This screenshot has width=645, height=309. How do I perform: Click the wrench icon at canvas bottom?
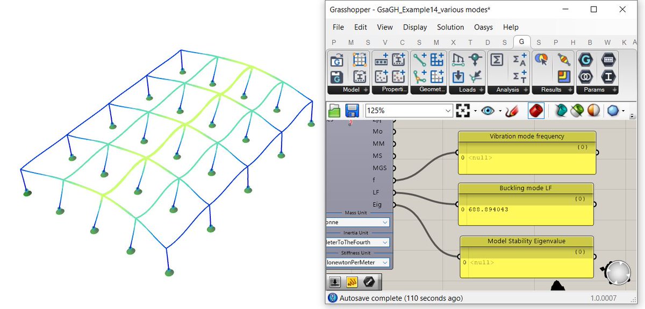pos(369,281)
